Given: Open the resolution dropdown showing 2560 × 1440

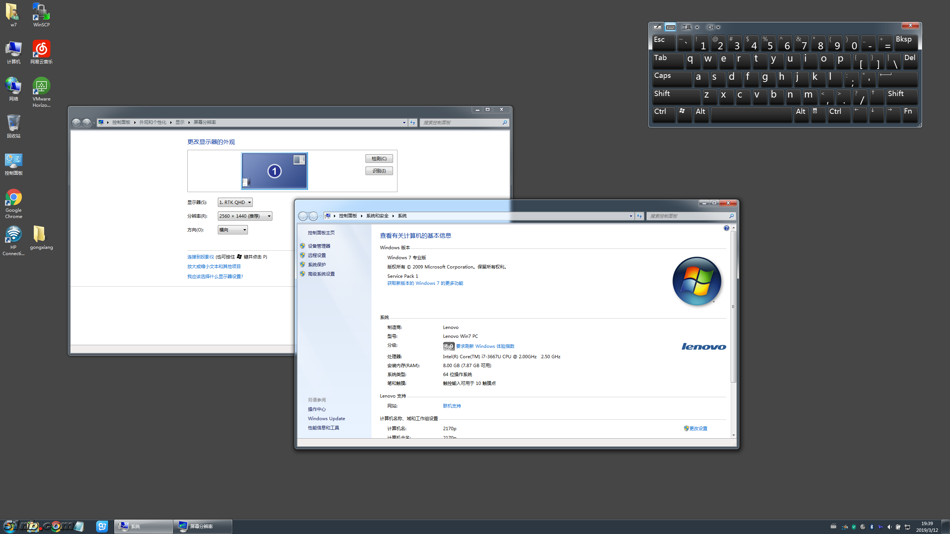Looking at the screenshot, I should tap(245, 216).
